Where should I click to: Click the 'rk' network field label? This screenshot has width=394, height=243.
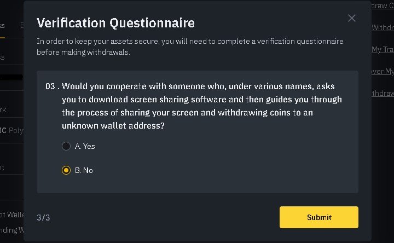tap(3, 109)
